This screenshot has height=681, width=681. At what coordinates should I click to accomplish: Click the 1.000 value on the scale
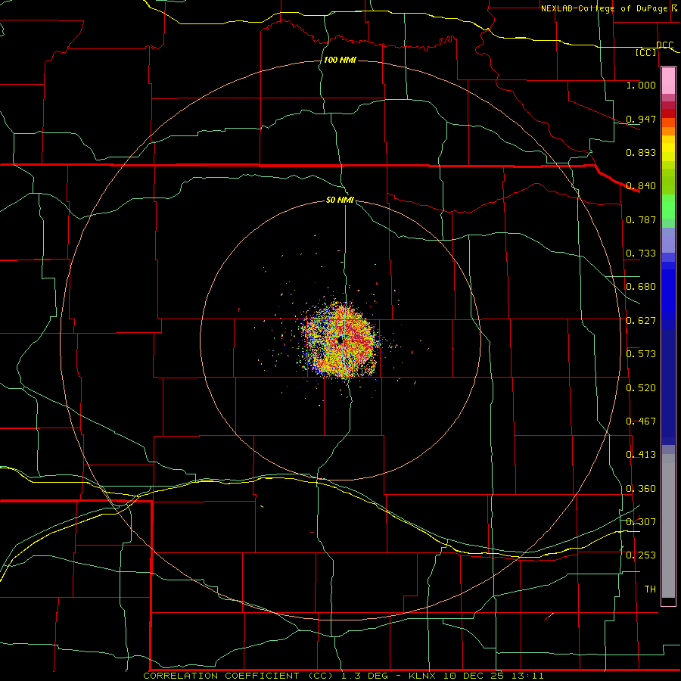point(641,85)
